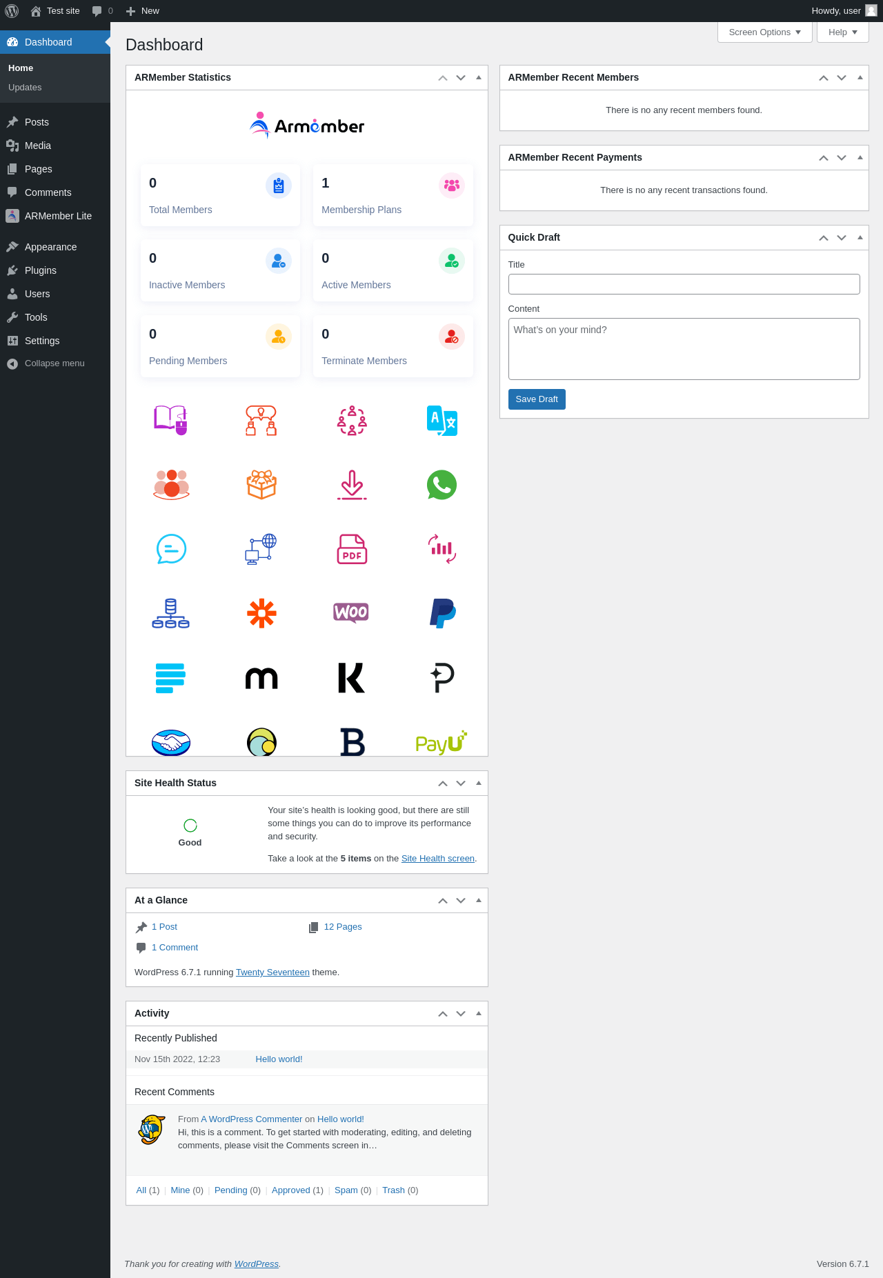Open the WordPress footer link

(x=257, y=1264)
